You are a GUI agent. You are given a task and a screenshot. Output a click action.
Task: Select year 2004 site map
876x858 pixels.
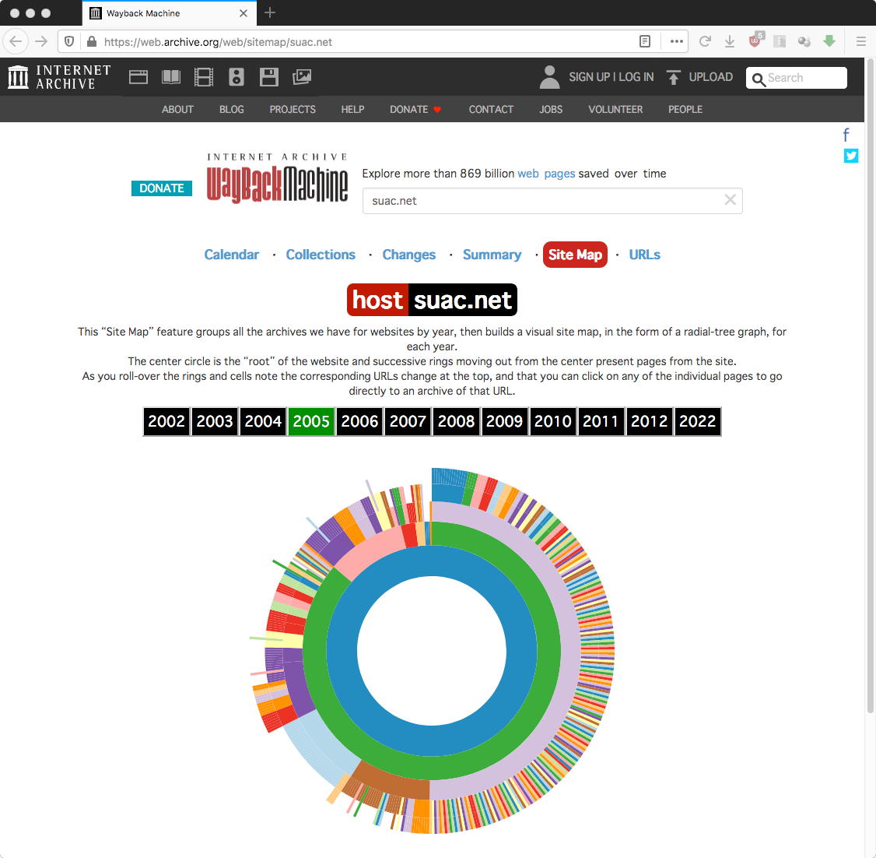coord(263,421)
